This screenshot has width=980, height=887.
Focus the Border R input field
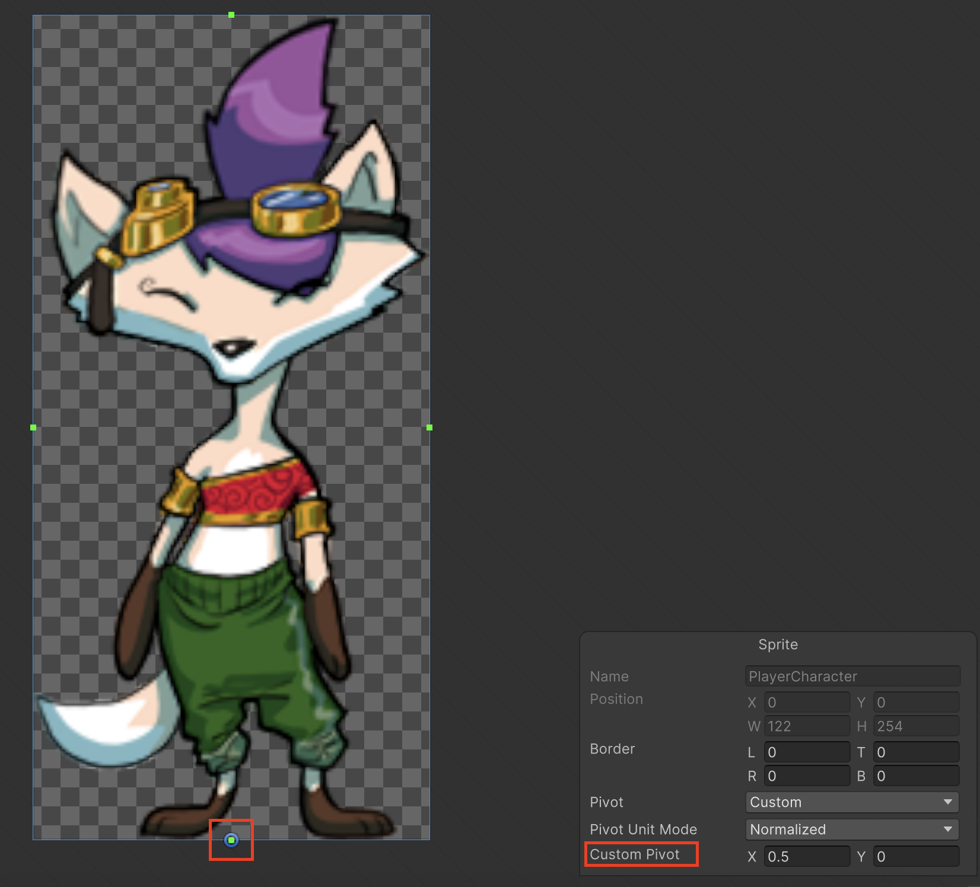click(807, 776)
